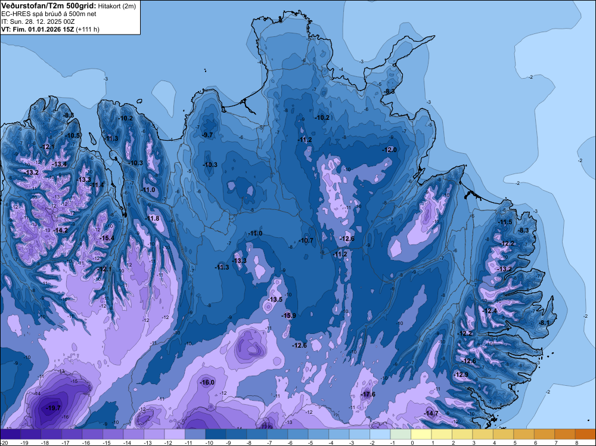Viewport: 596px width, 446px height.
Task: Click the -13.4 temperature label
Action: click(x=60, y=164)
